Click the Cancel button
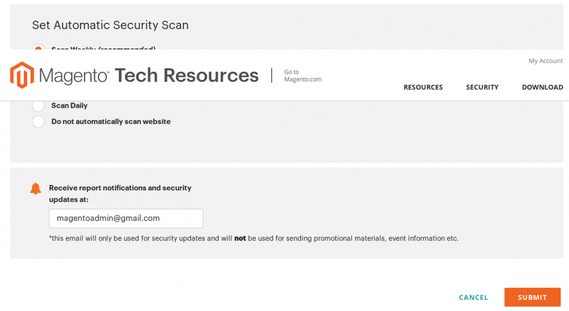The height and width of the screenshot is (311, 569). pos(473,298)
